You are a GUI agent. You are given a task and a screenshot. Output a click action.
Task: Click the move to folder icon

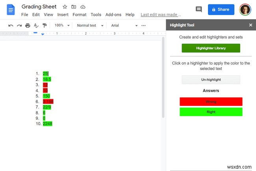(74, 7)
